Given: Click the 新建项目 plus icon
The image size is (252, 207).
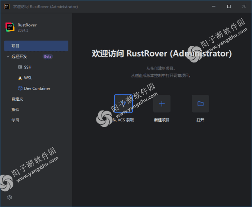Looking at the screenshot, I should click(x=162, y=103).
